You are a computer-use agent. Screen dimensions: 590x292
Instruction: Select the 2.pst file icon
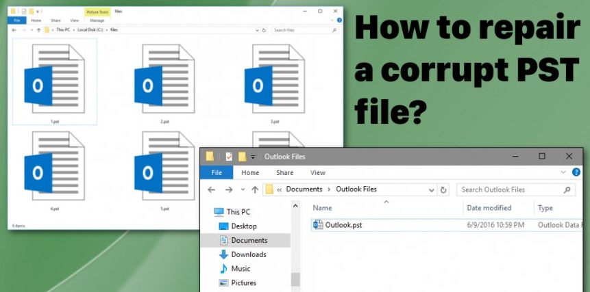click(x=164, y=79)
